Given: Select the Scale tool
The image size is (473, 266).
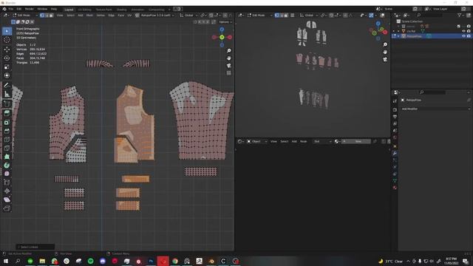Looking at the screenshot, I should 7,66.
